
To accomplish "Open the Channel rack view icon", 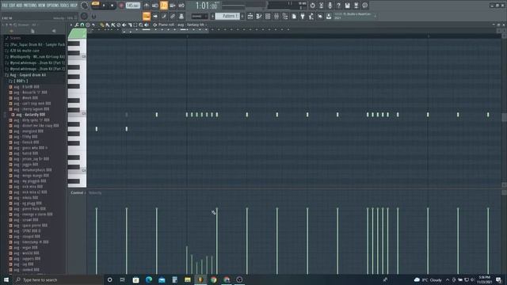I will [268, 16].
